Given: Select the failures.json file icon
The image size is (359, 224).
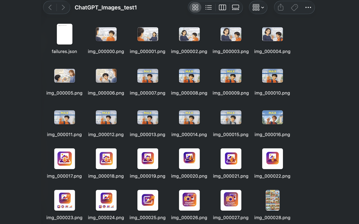Looking at the screenshot, I should [65, 34].
